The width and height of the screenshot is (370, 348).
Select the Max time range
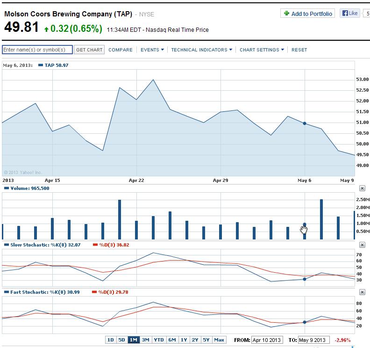click(219, 340)
